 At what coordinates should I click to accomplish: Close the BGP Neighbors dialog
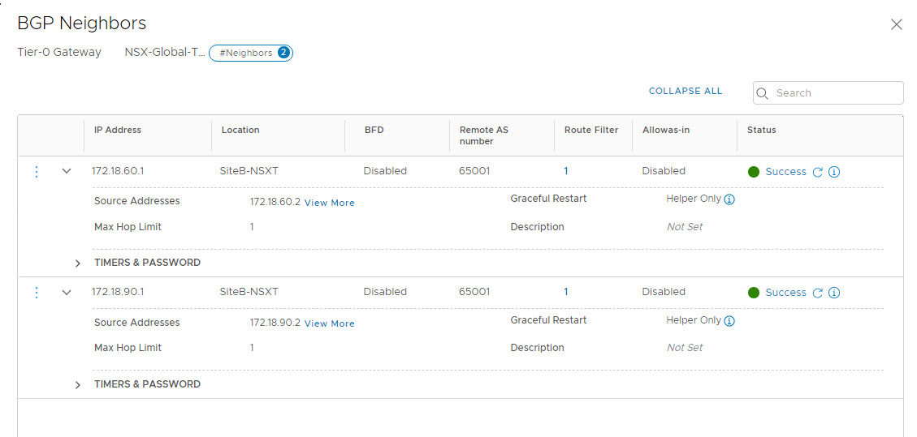897,24
